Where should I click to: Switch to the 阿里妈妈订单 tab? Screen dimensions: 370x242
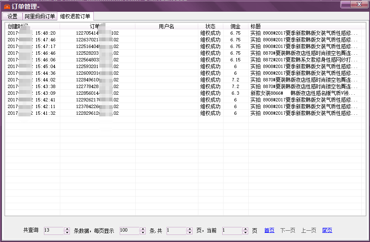coord(39,17)
